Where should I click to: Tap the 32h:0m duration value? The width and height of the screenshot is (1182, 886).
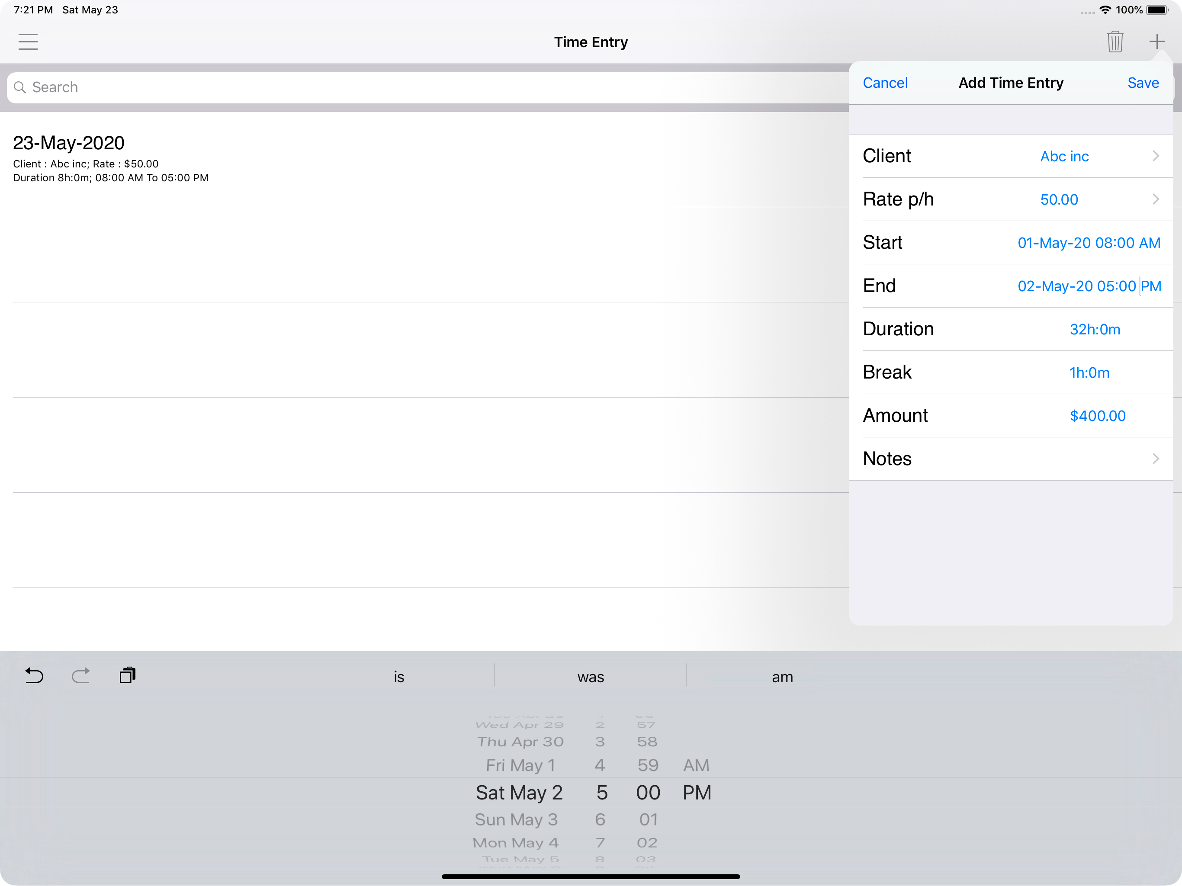coord(1094,330)
